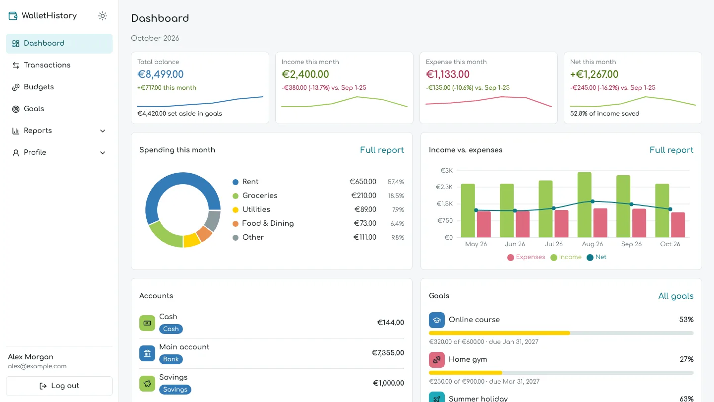Click the Online course graduation cap icon
The image size is (714, 402).
437,320
